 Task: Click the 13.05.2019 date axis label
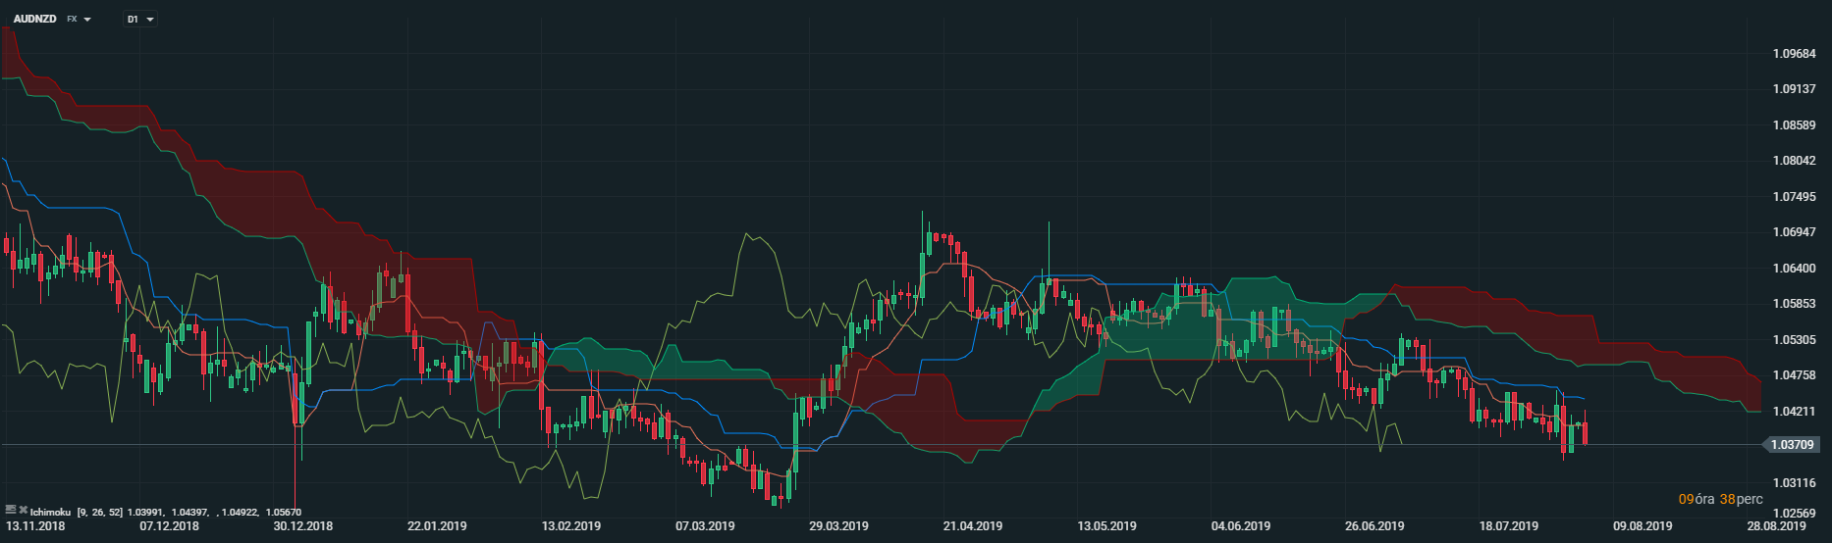click(1106, 526)
